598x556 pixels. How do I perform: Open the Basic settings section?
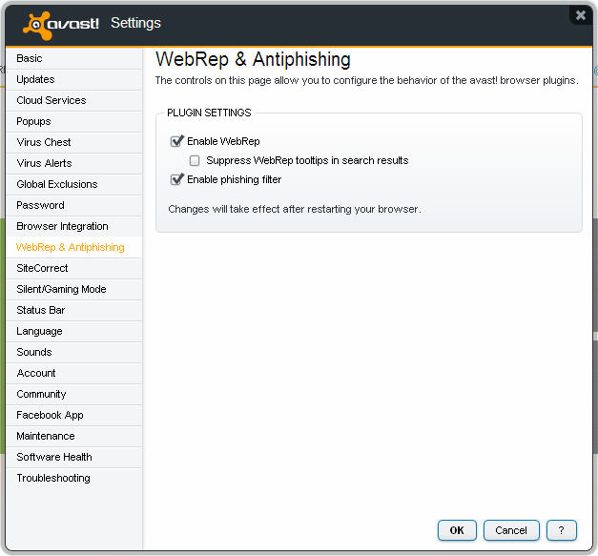pos(74,58)
